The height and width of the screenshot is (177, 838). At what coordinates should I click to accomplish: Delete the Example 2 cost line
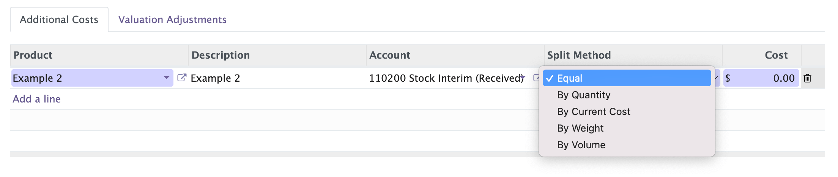(x=808, y=78)
